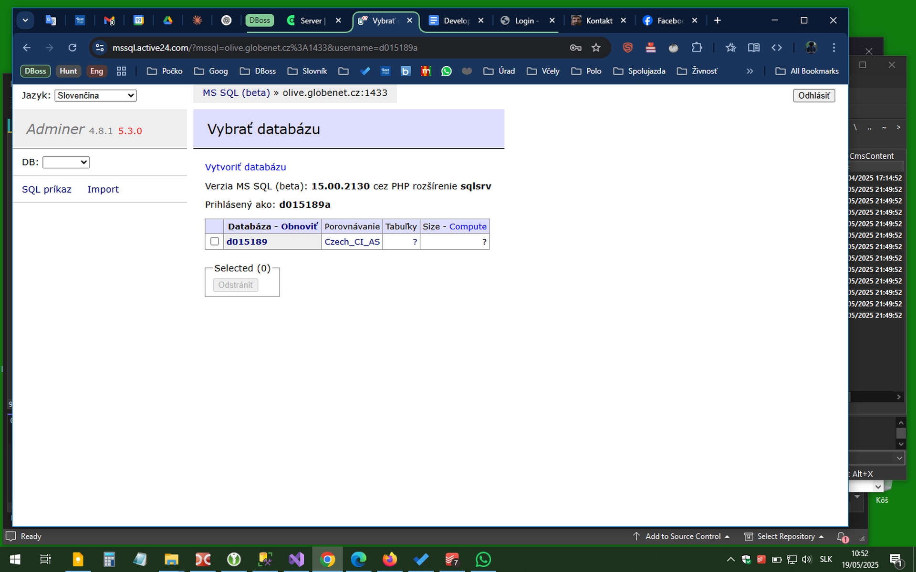Reload the page with refresh icon
This screenshot has height=572, width=916.
tap(73, 48)
